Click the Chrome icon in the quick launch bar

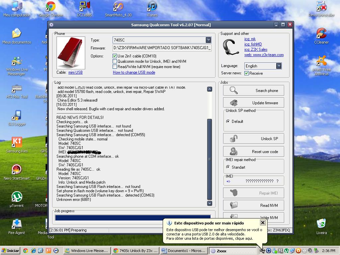click(x=26, y=251)
